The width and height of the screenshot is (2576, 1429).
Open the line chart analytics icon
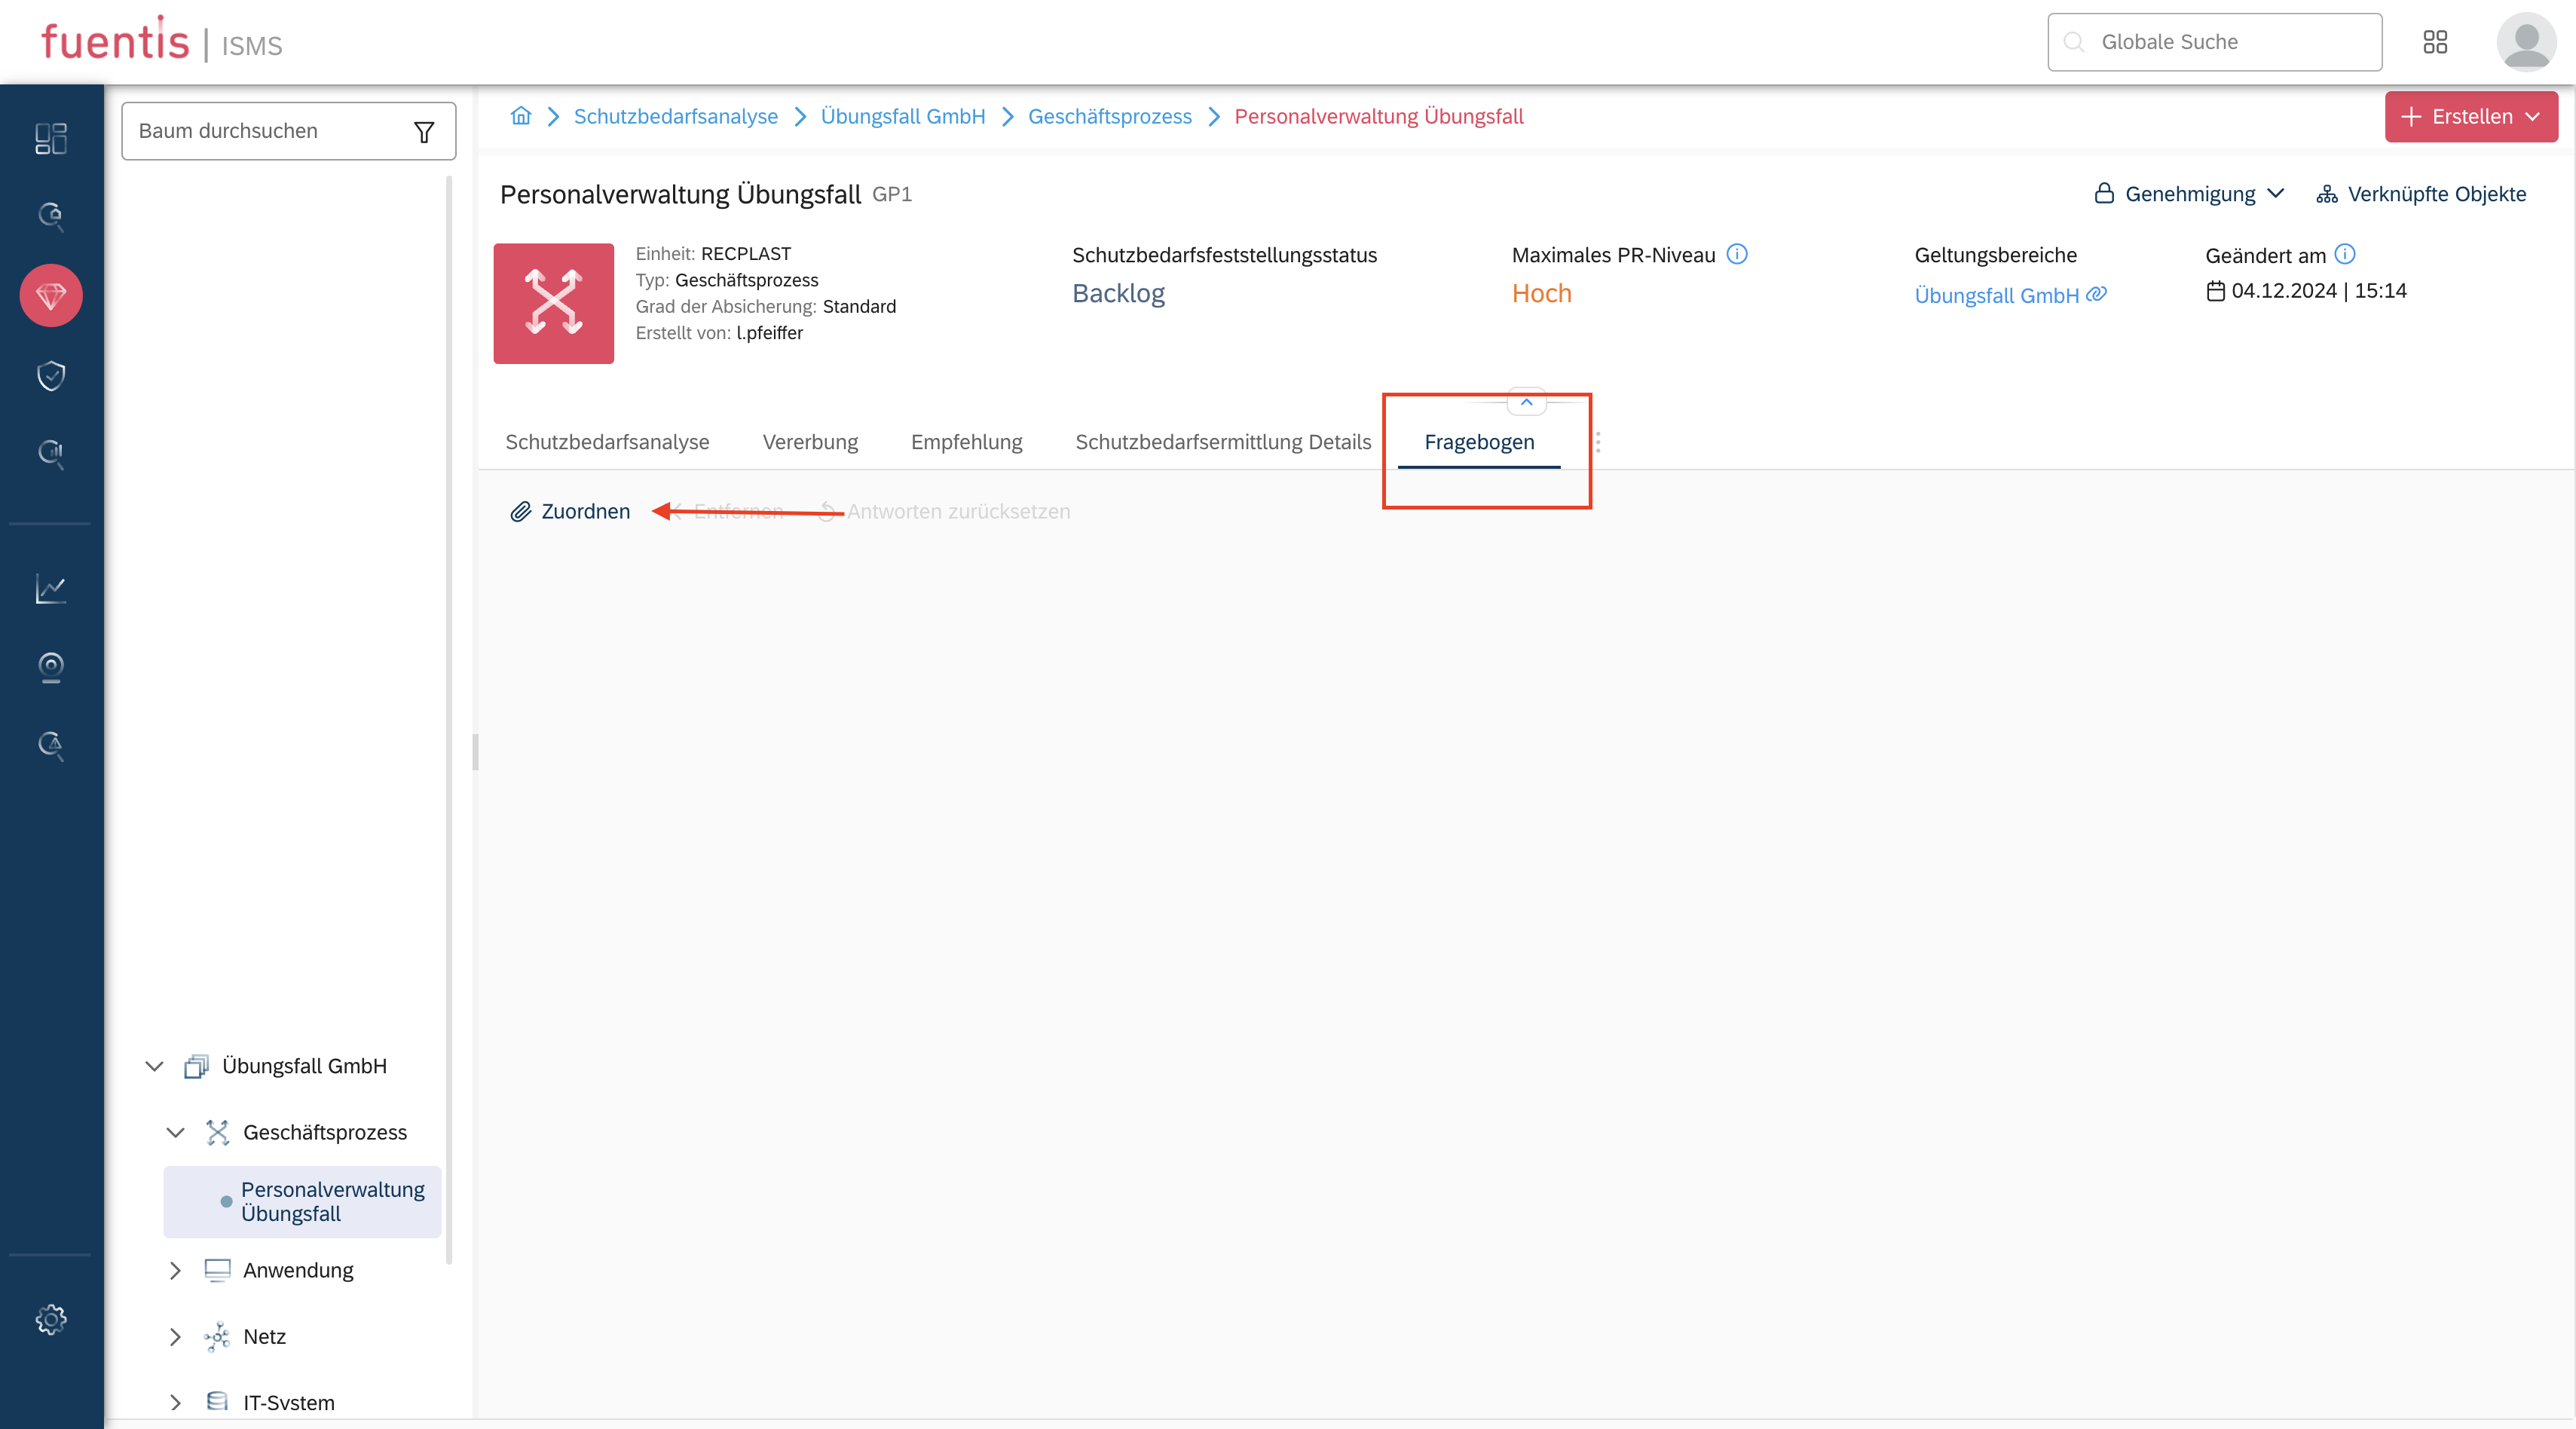click(50, 589)
